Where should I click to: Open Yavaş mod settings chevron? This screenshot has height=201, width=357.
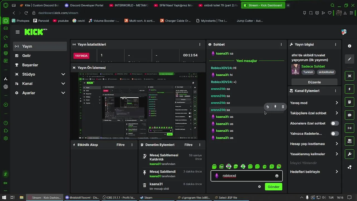coord(337,103)
